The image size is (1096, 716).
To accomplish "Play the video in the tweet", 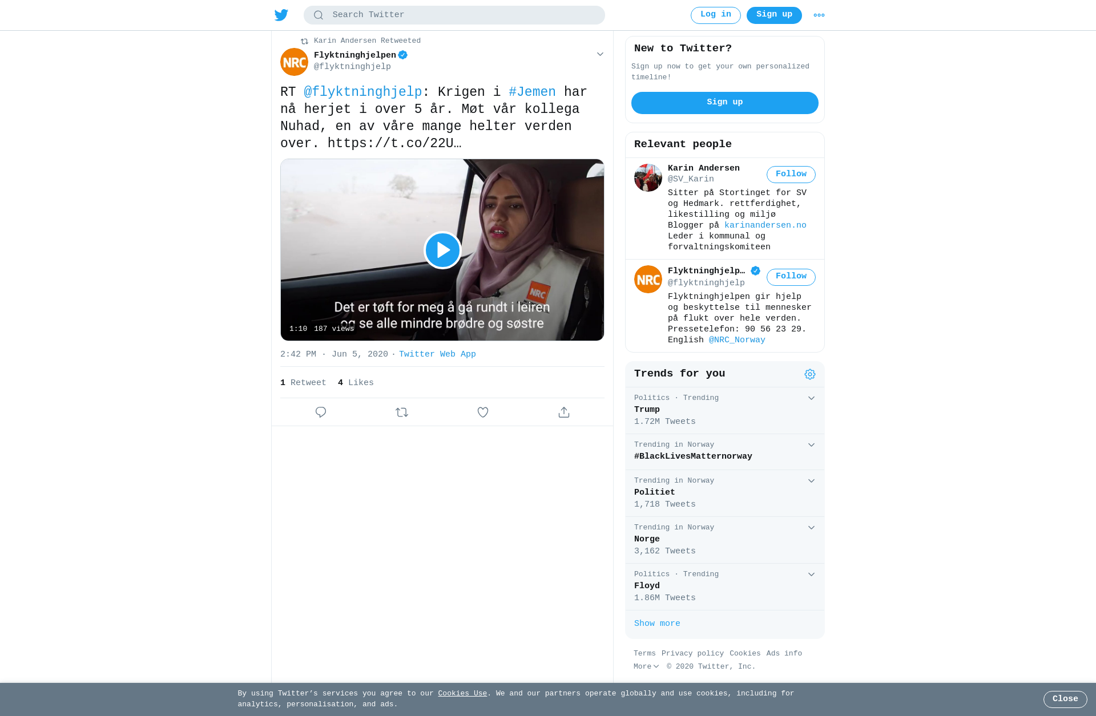I will pos(442,250).
